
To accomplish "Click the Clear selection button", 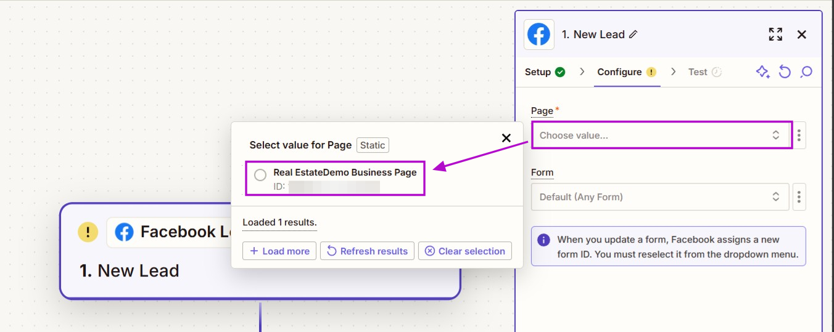I will (x=465, y=251).
